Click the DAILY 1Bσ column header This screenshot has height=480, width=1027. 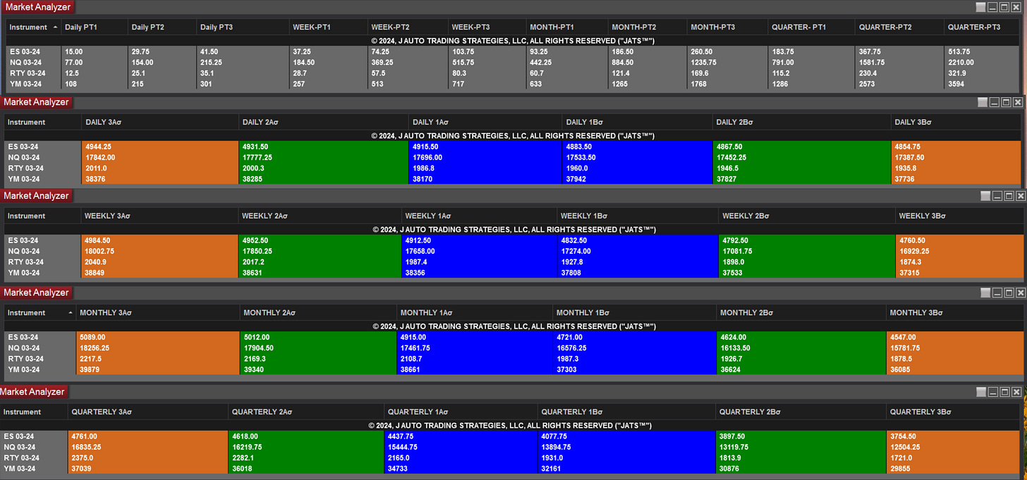(x=638, y=122)
